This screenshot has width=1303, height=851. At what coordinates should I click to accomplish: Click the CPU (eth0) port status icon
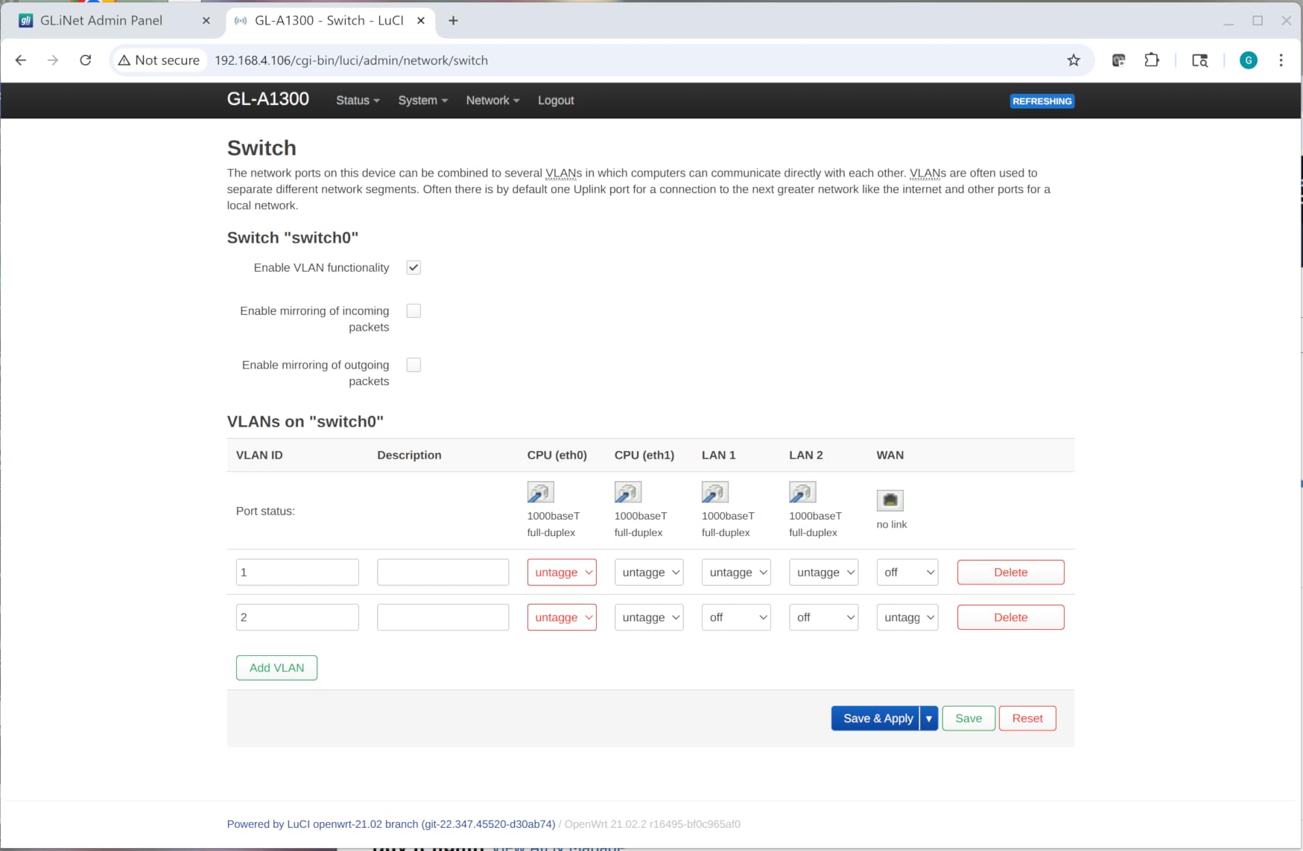(x=540, y=492)
